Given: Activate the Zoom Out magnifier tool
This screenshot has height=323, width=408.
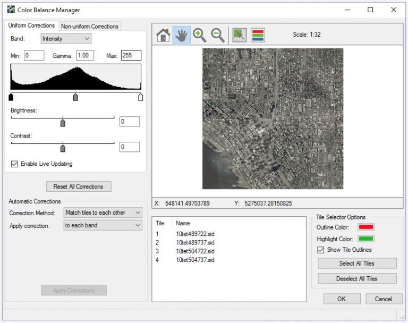Looking at the screenshot, I should [218, 35].
